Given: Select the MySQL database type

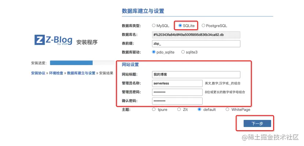Looking at the screenshot, I should [x=154, y=26].
